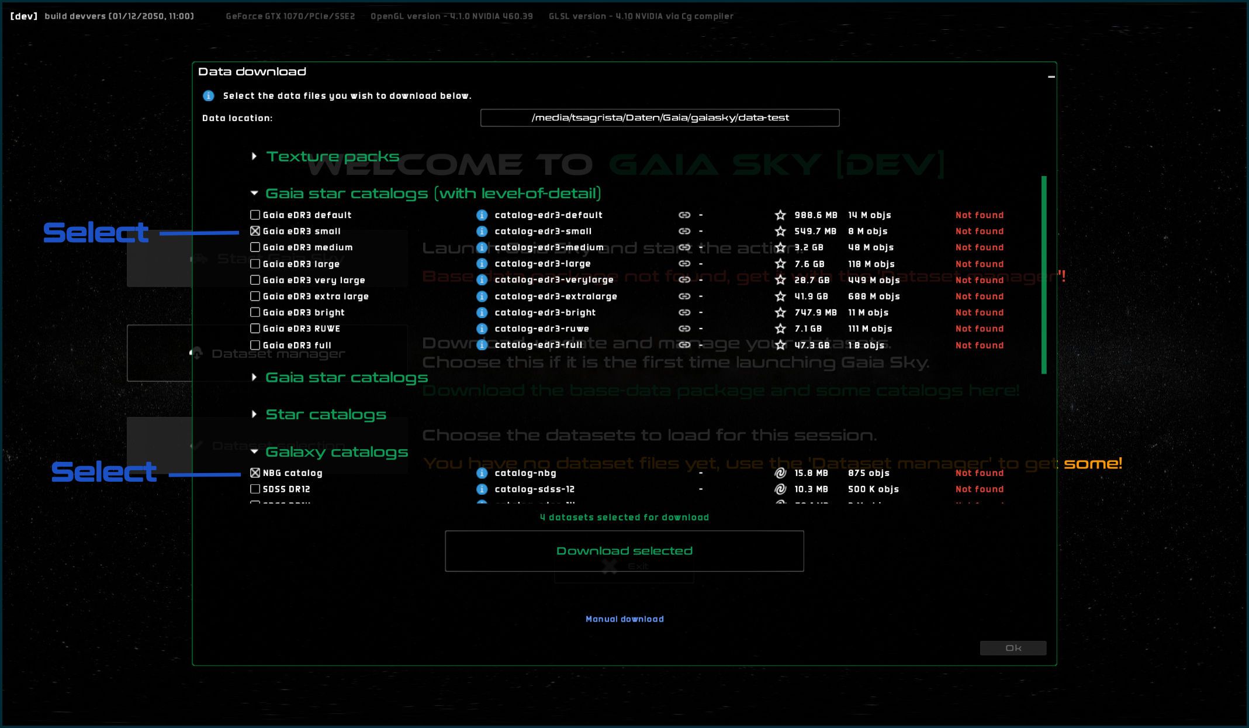Open info icon for catalog-edr3-extralarge
The height and width of the screenshot is (728, 1249).
482,296
